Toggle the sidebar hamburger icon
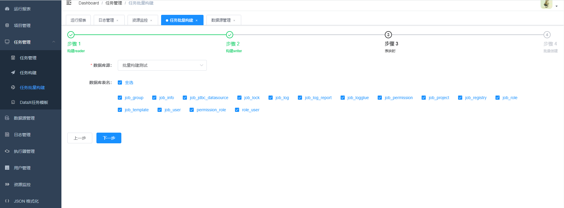Screen dimensions: 564x208 (69, 3)
